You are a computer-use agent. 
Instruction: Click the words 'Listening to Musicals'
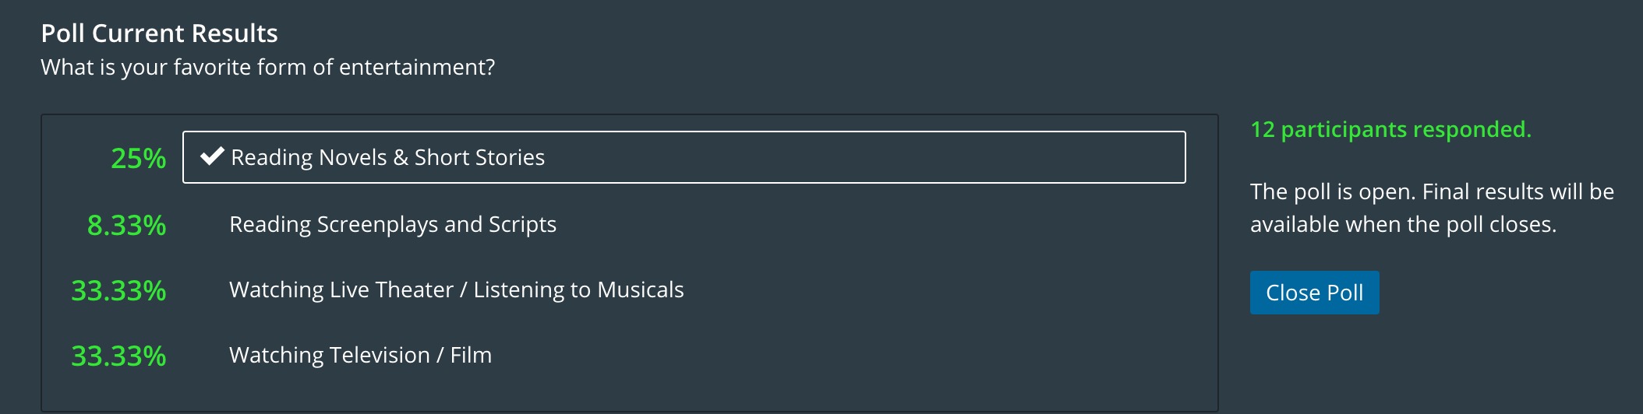pos(578,289)
